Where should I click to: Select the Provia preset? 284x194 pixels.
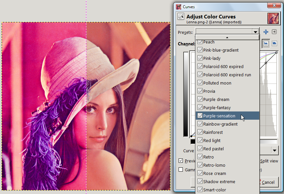[227, 91]
